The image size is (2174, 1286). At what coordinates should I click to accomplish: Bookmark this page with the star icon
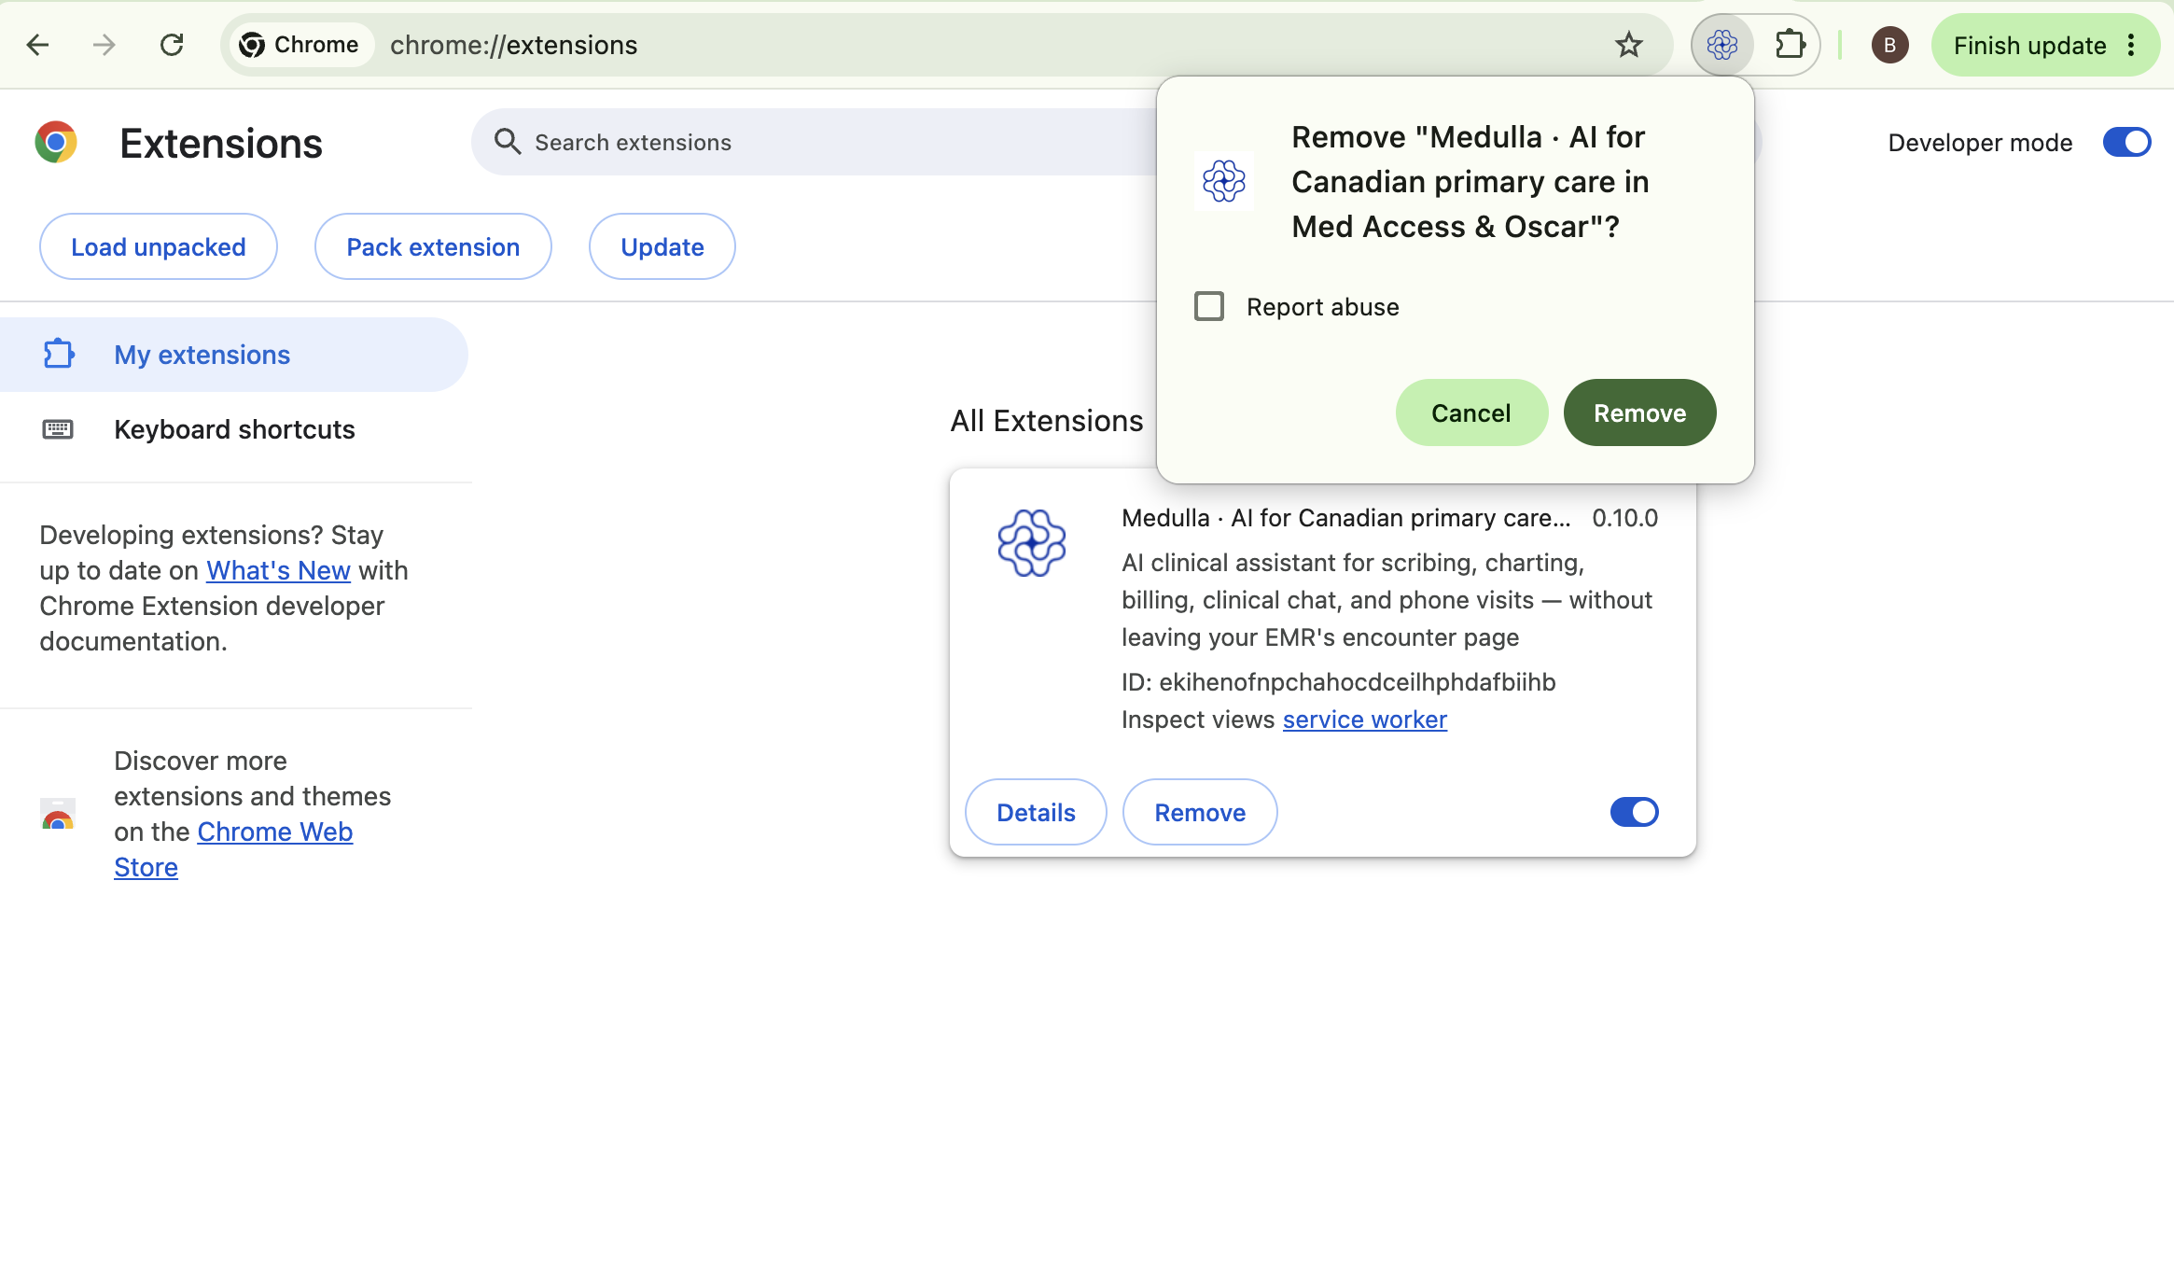[1629, 45]
